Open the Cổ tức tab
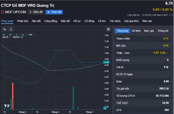Screen dimensions: 174x114 click(102, 21)
